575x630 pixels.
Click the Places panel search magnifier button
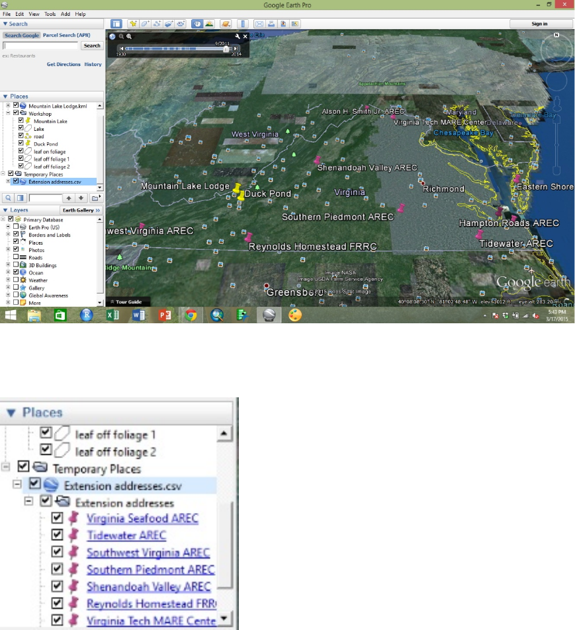click(x=8, y=198)
